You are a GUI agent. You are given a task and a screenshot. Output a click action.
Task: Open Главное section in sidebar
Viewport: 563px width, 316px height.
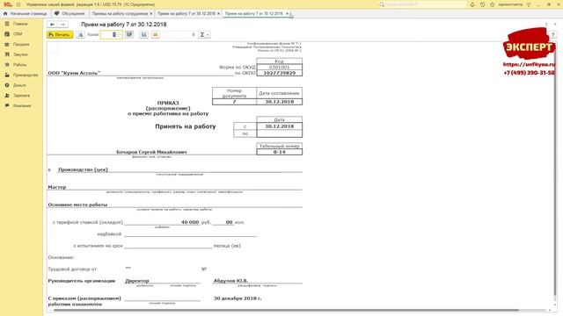21,24
